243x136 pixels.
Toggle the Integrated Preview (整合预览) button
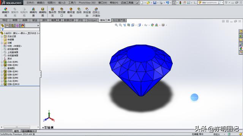pos(52,12)
